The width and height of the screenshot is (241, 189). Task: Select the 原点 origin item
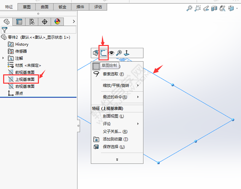16,93
